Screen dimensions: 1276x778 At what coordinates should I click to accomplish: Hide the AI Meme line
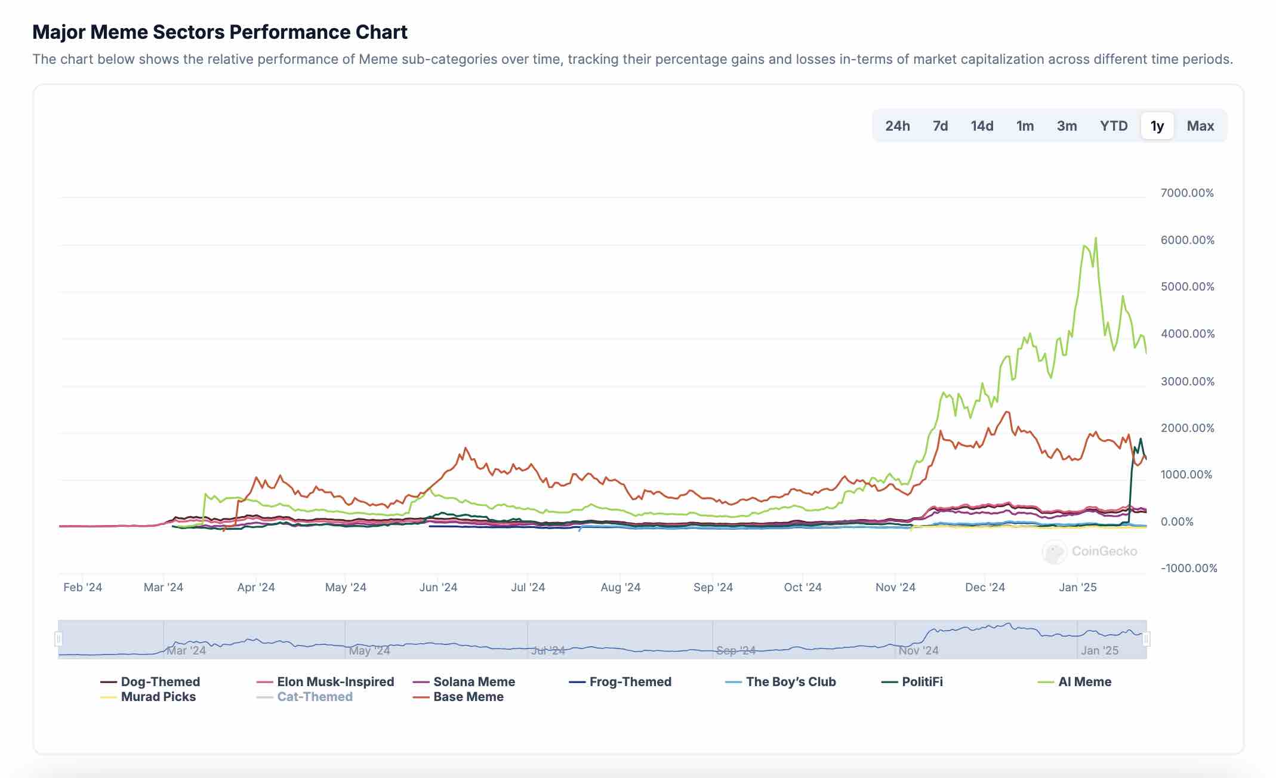point(1074,681)
